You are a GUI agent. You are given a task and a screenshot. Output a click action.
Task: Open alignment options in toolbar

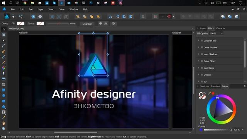click(143, 17)
